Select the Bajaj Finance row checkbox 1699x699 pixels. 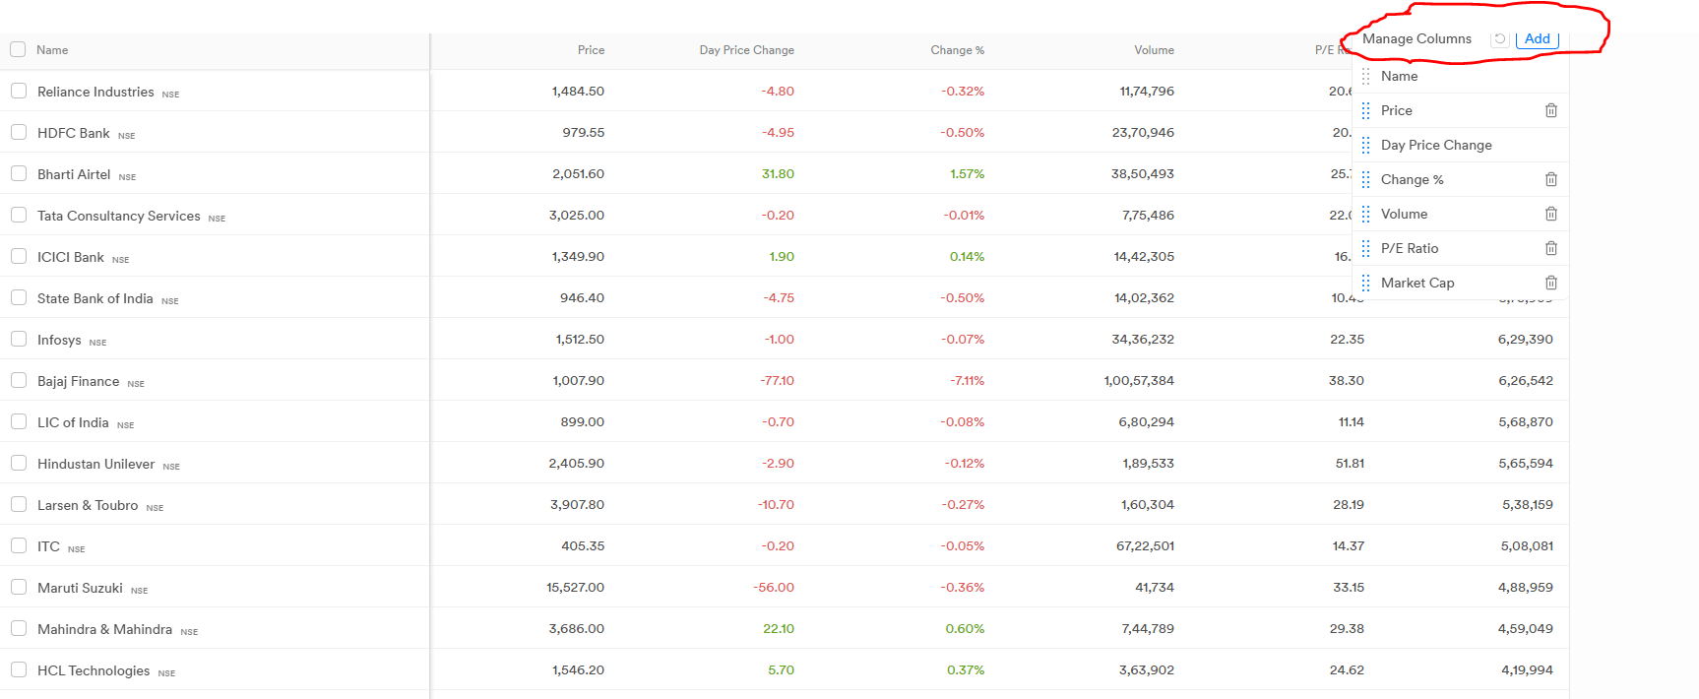coord(19,380)
